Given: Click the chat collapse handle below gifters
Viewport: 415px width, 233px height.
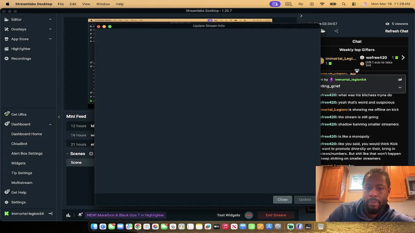Looking at the screenshot, I should pyautogui.click(x=357, y=71).
